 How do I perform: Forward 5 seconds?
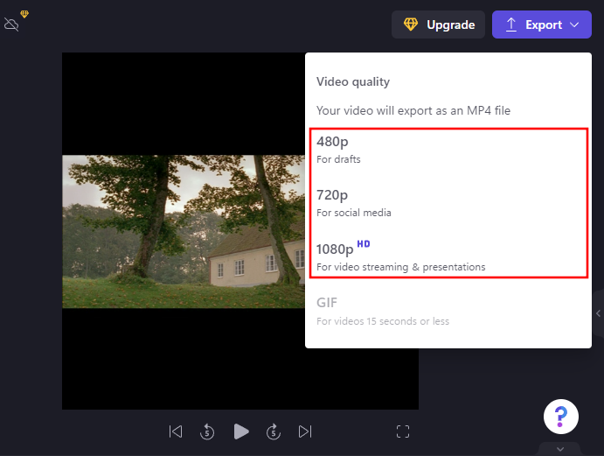click(x=274, y=431)
